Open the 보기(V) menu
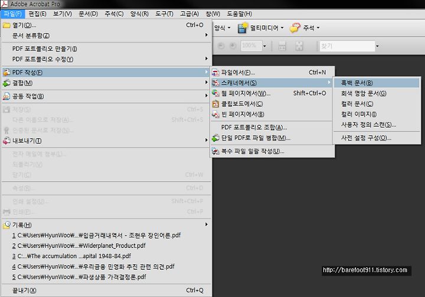 click(x=63, y=14)
